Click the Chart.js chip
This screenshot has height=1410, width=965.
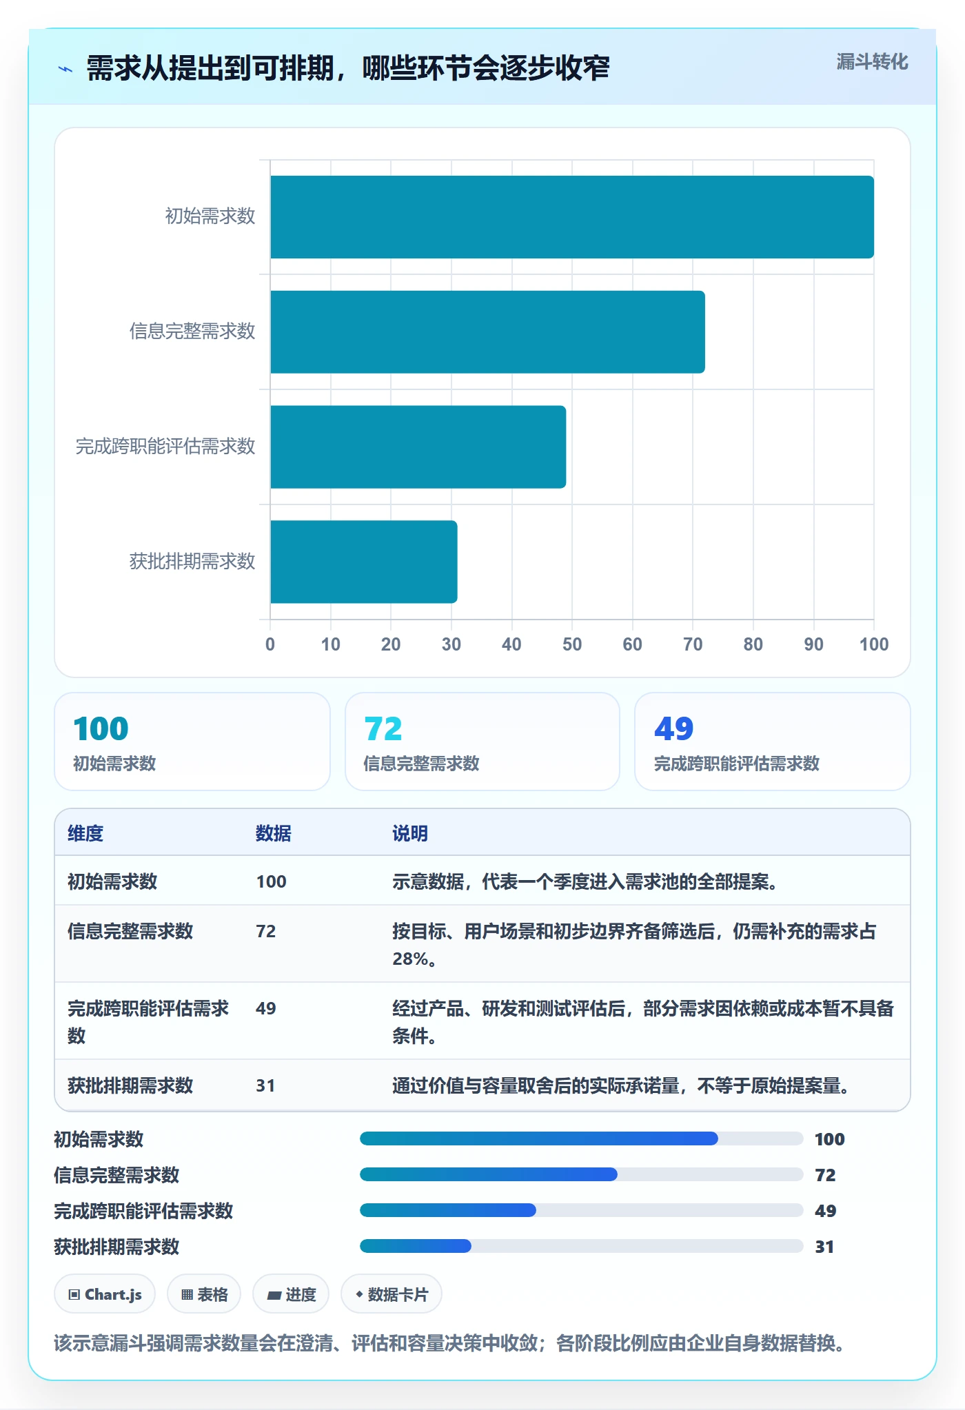[x=105, y=1294]
